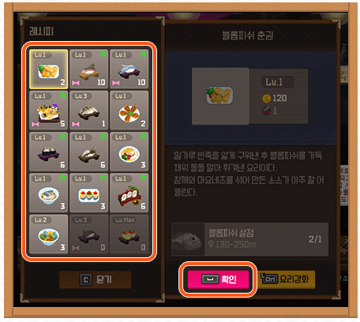Pick the shrimp skewer plate recipe
The width and height of the screenshot is (360, 322).
pos(129,110)
